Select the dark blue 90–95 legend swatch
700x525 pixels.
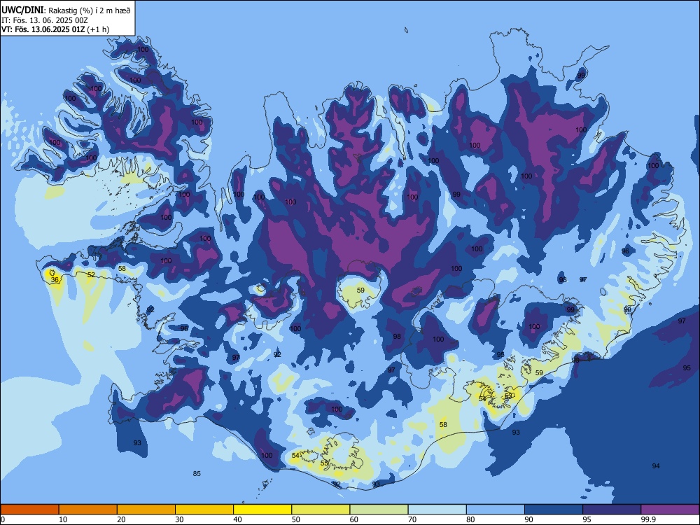click(554, 510)
